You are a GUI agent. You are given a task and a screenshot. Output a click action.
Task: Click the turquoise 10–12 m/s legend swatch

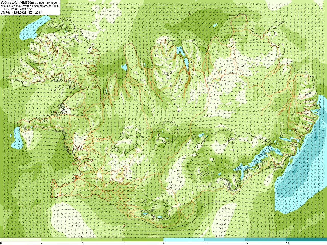(x=225, y=240)
